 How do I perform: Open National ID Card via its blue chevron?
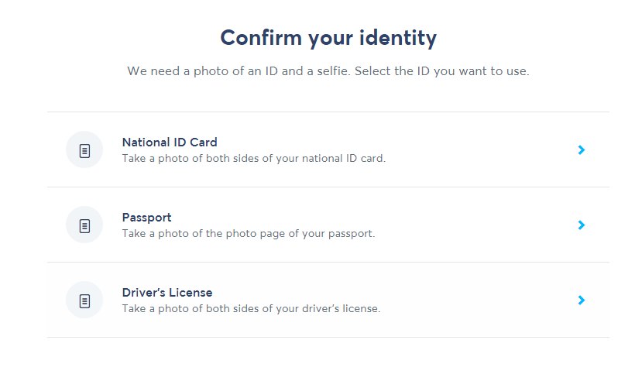click(582, 149)
